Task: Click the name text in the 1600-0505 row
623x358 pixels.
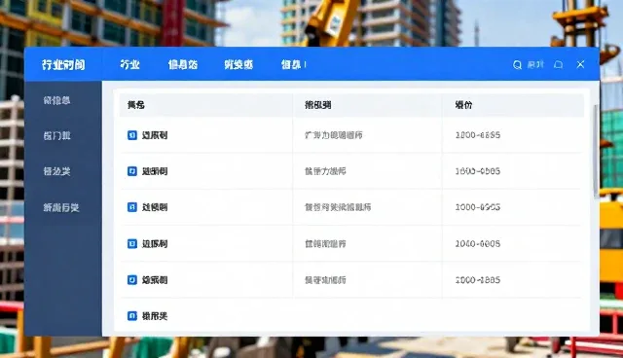Action: point(155,171)
